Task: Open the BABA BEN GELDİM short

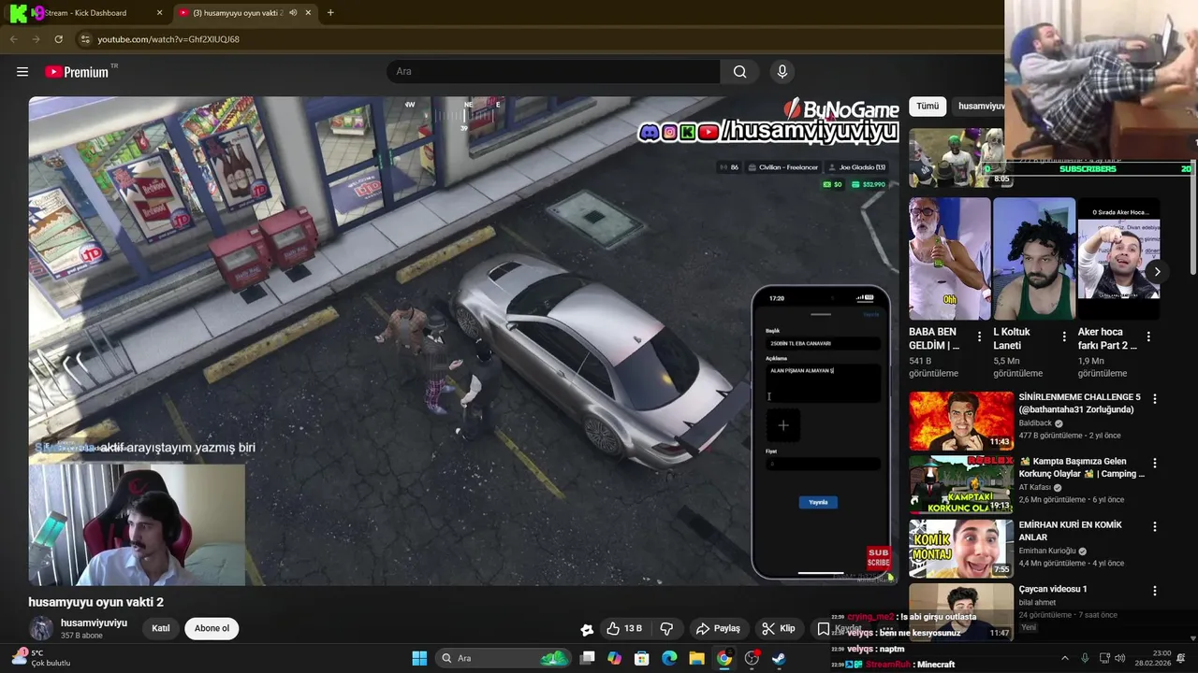Action: [x=949, y=259]
